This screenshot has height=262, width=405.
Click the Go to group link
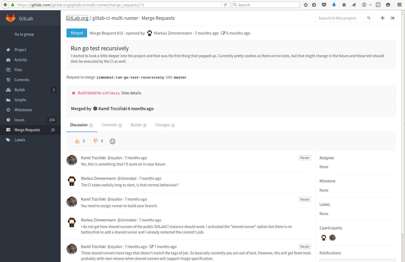24,34
